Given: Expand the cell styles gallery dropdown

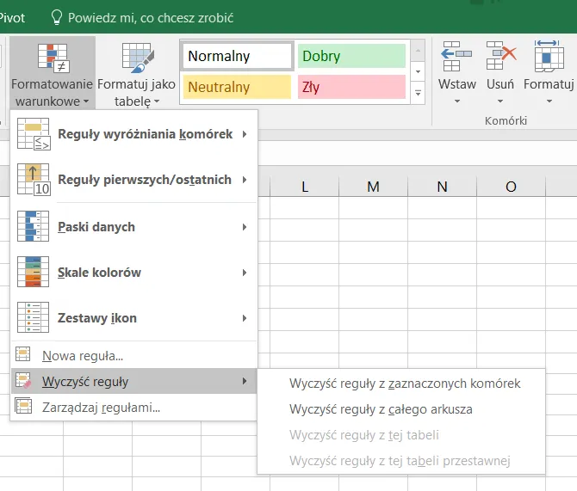Looking at the screenshot, I should coord(419,92).
